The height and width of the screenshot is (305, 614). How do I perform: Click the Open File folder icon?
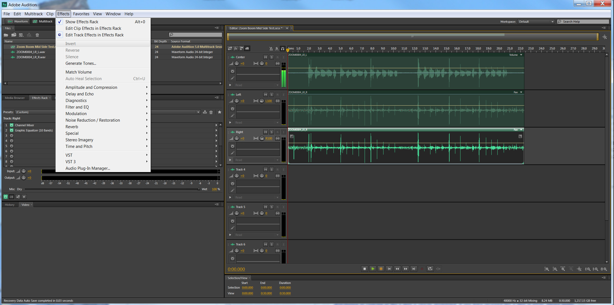pos(6,35)
